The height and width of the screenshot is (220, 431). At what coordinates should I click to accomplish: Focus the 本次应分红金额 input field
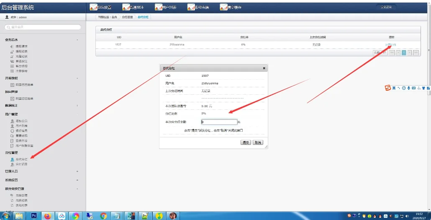tap(218, 122)
